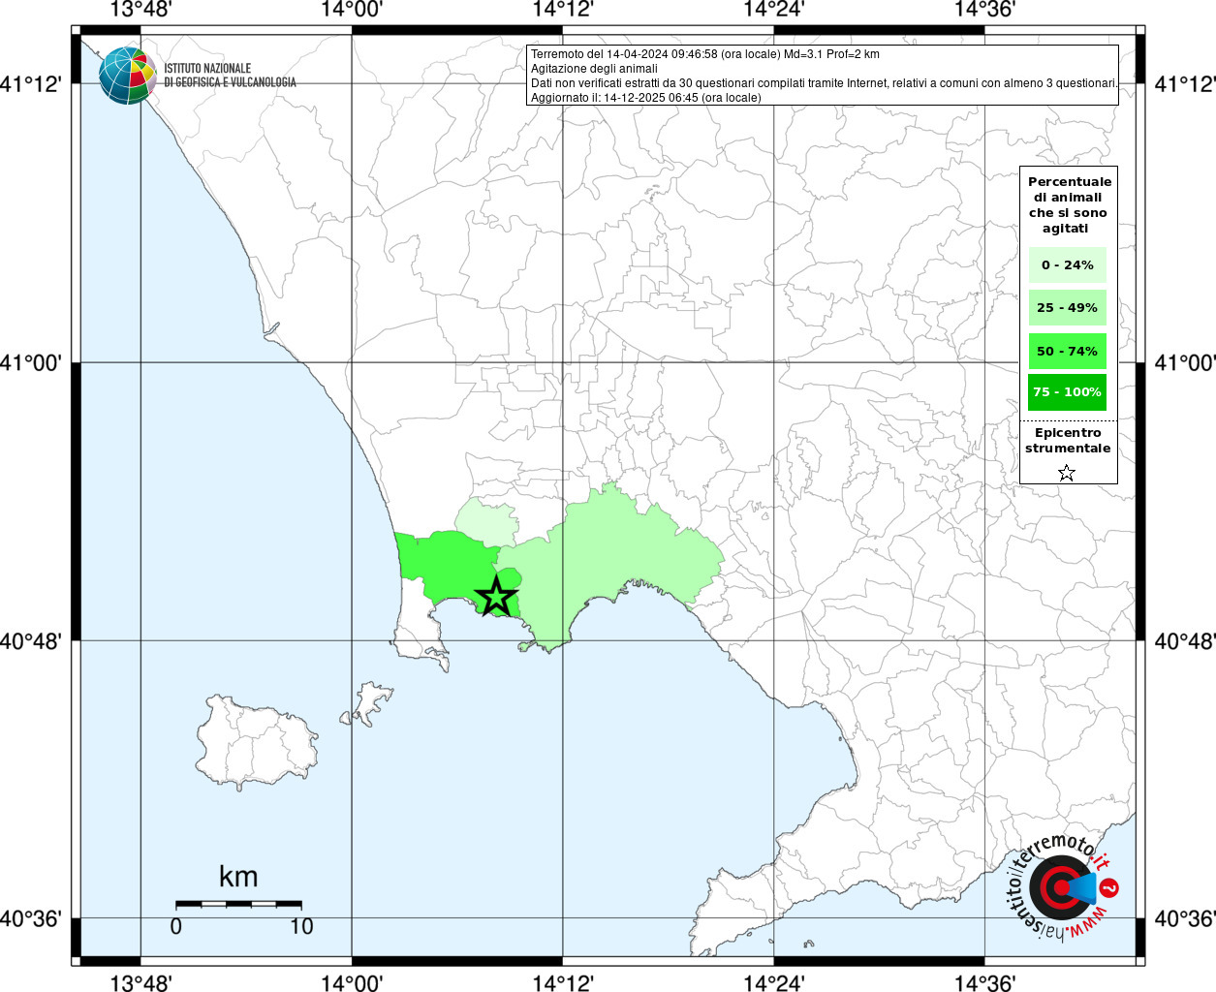The height and width of the screenshot is (992, 1216).
Task: Click the 'Epicentro strumentale' legend label
Action: pyautogui.click(x=1068, y=441)
